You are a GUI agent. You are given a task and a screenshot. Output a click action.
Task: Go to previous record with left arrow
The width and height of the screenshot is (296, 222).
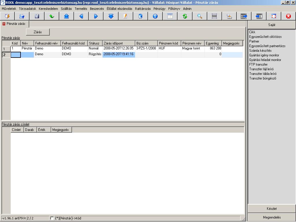point(81,16)
